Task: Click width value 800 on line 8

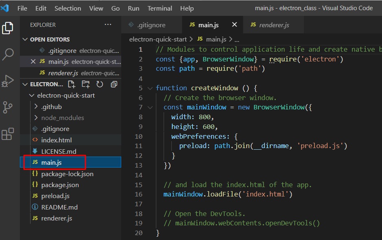Action: pos(204,117)
